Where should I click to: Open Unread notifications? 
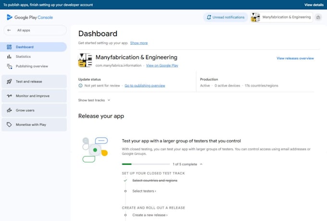tap(226, 17)
